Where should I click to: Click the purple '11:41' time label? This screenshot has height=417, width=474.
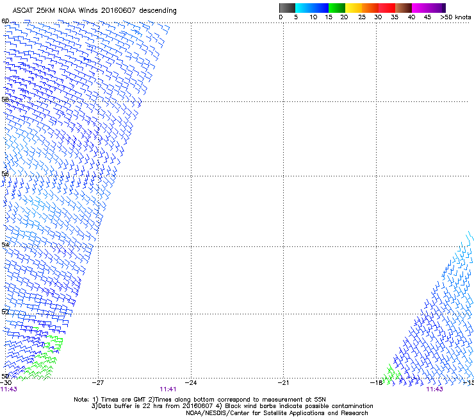click(168, 389)
